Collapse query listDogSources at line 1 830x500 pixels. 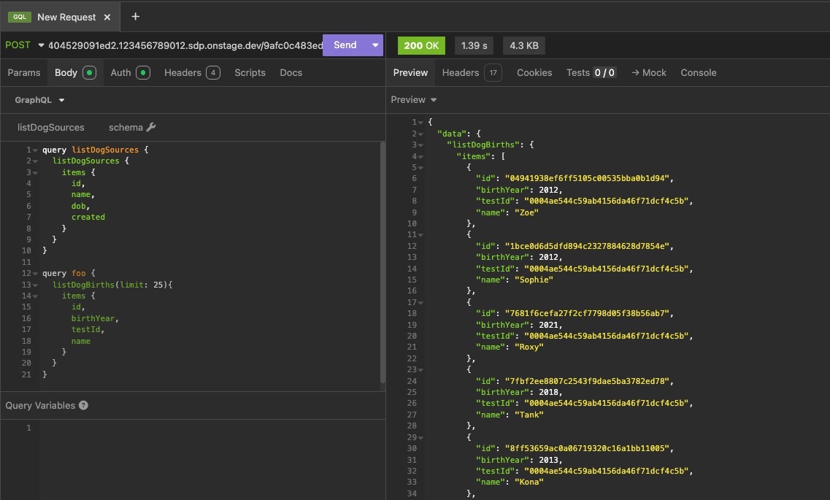[35, 150]
